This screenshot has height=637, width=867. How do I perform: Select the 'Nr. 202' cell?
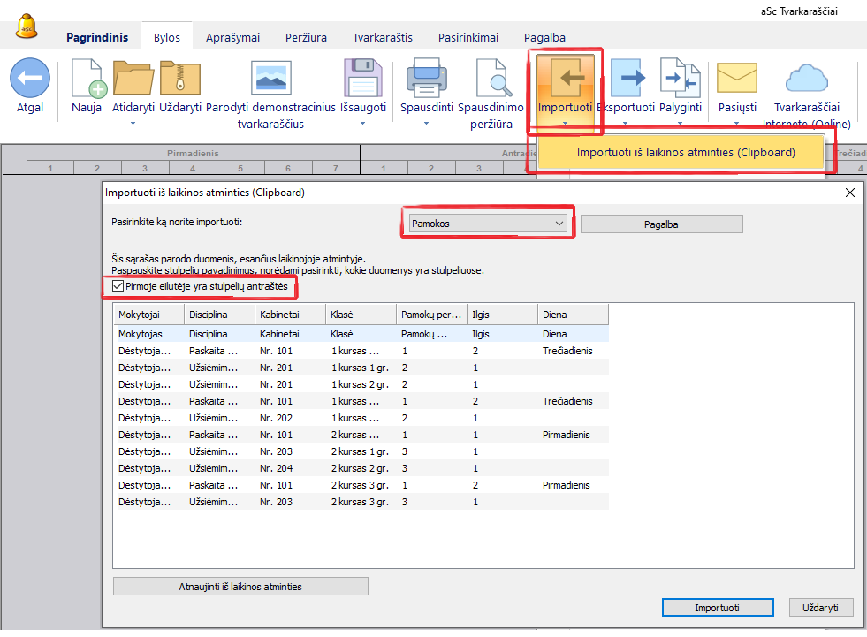[277, 418]
